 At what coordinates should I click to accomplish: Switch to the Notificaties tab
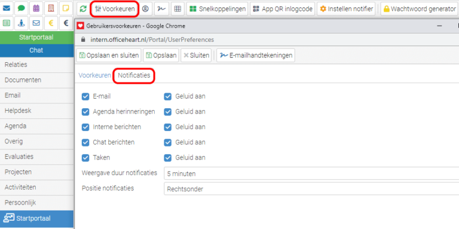(x=134, y=75)
